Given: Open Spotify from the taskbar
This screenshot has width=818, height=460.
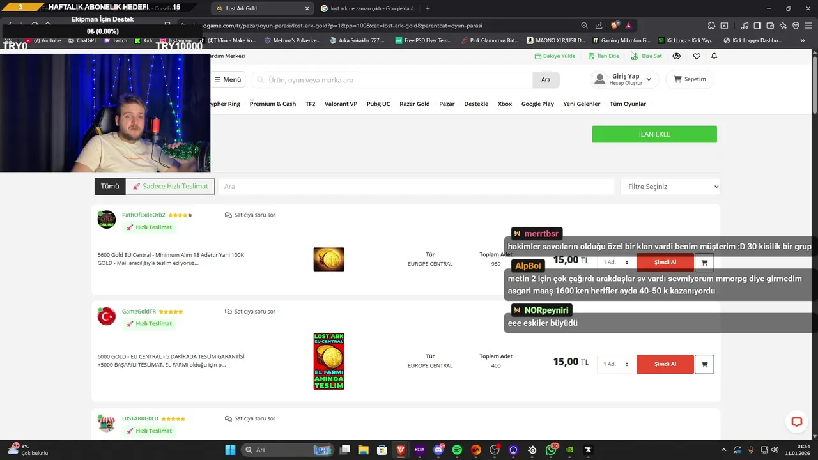Looking at the screenshot, I should (457, 450).
